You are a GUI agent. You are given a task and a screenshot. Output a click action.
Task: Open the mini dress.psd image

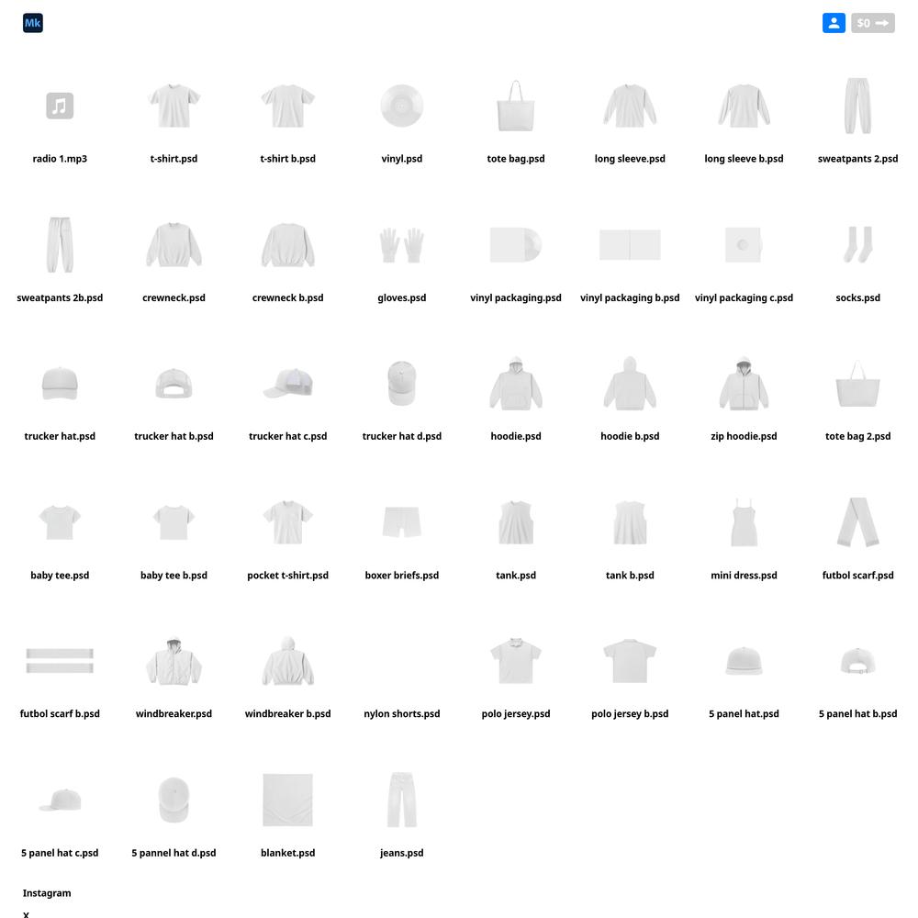pyautogui.click(x=744, y=522)
